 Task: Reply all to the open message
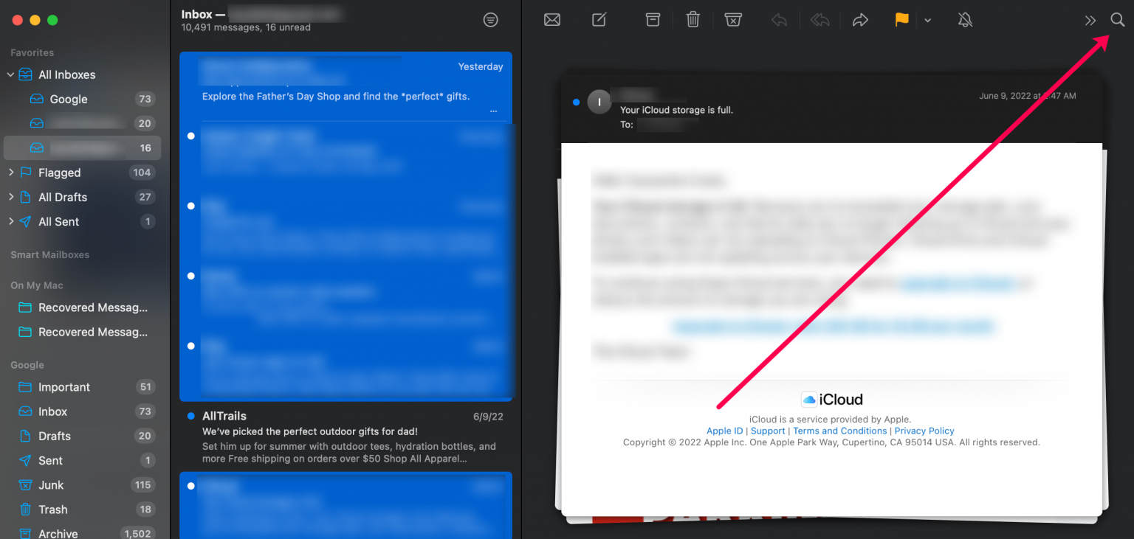point(819,20)
